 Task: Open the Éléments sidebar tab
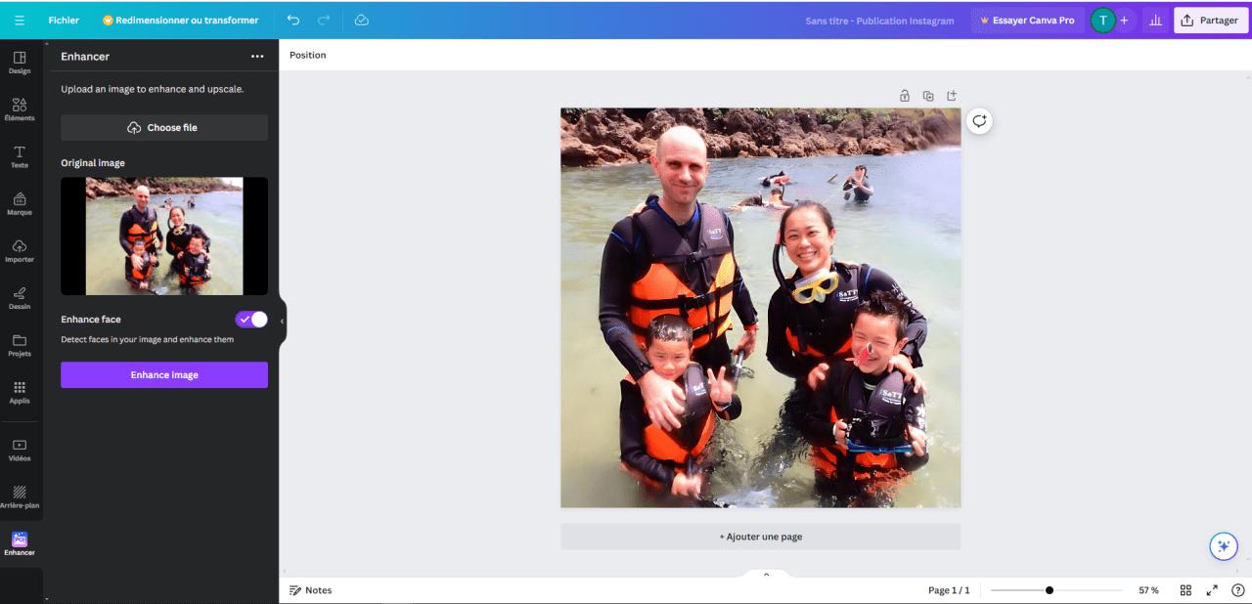pos(20,109)
